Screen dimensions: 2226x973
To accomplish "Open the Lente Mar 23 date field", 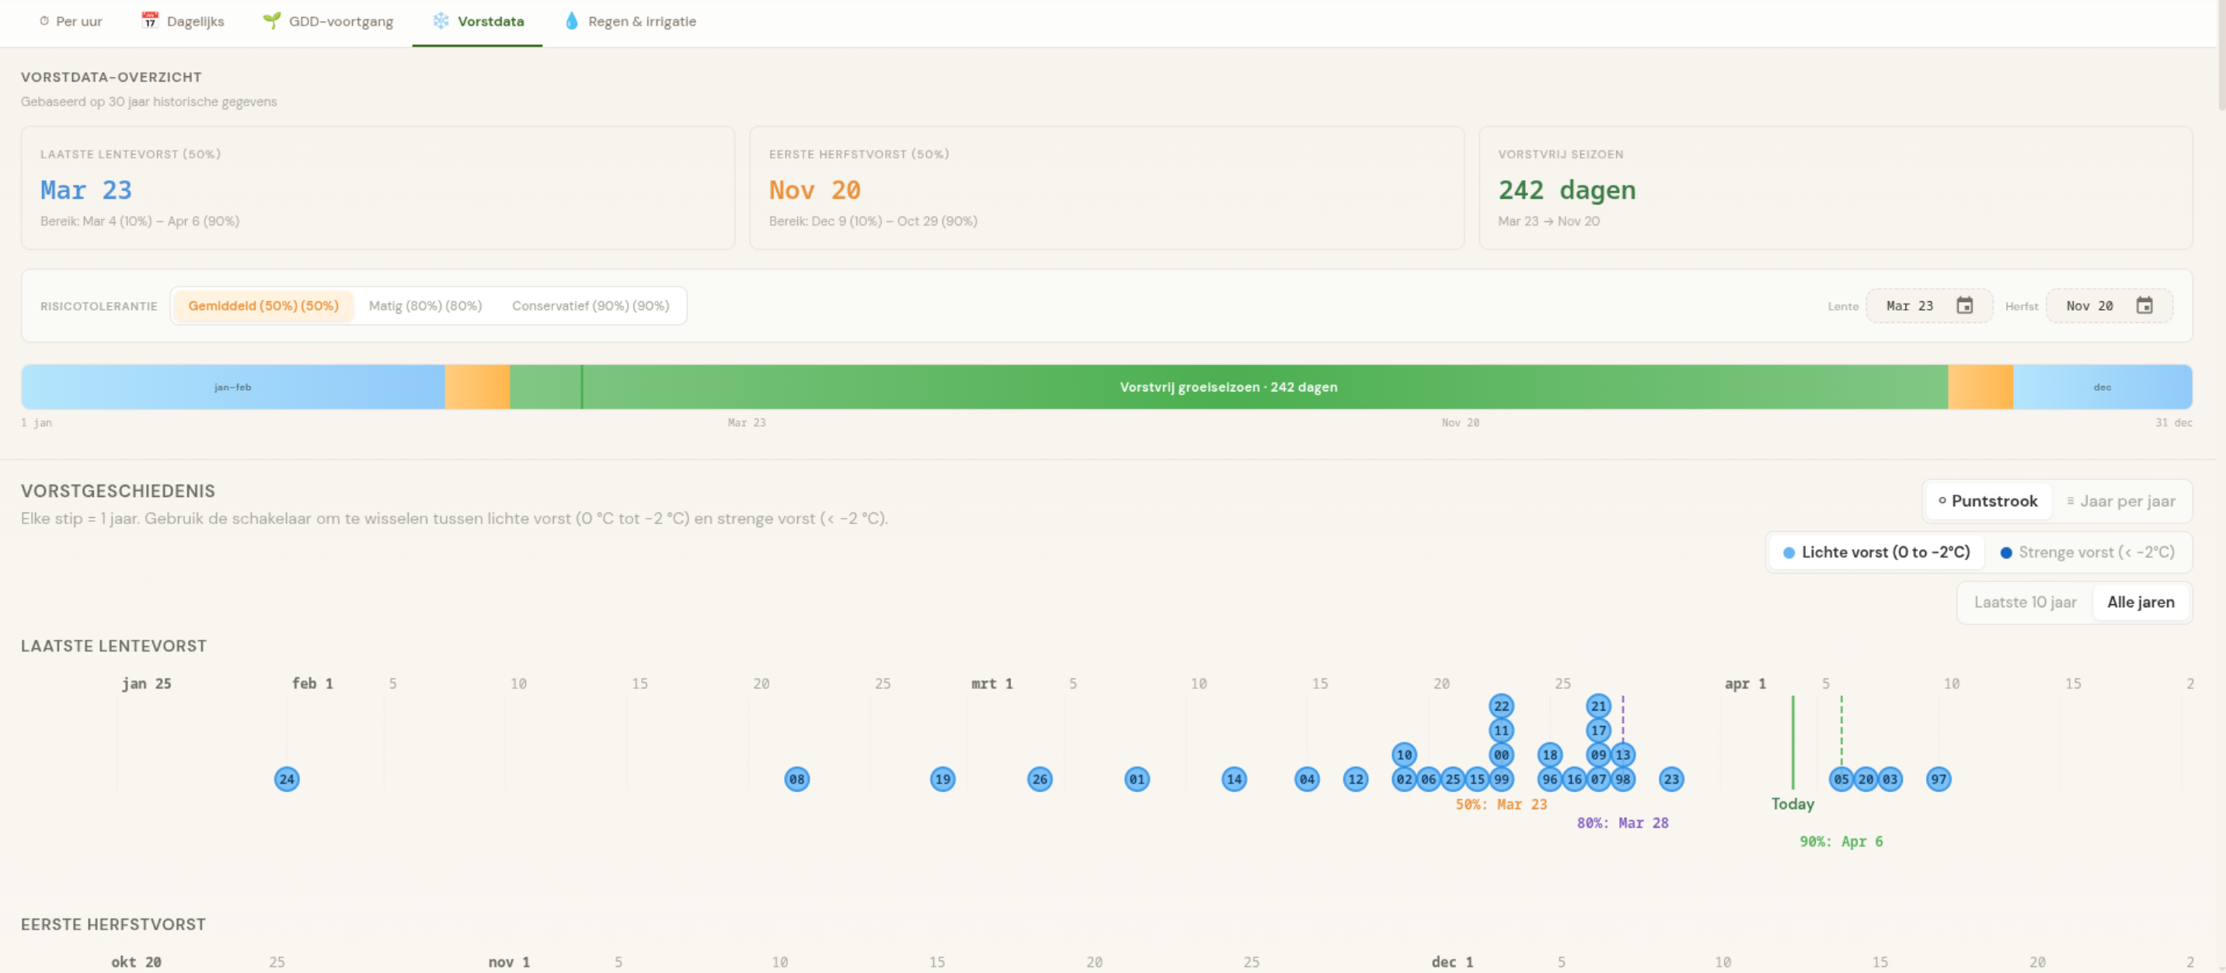I will (1928, 306).
